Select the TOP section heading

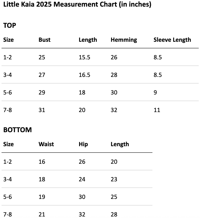pos(10,25)
